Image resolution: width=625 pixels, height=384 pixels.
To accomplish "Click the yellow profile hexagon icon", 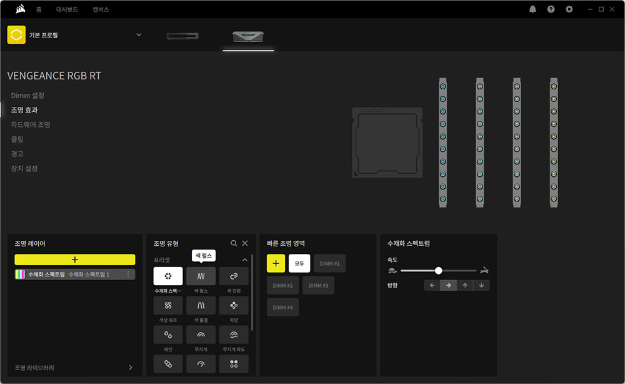I will pyautogui.click(x=16, y=34).
